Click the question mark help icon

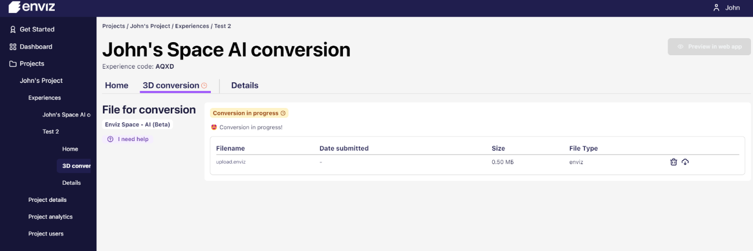click(x=110, y=139)
